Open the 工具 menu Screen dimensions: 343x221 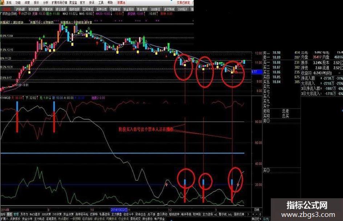pos(101,3)
